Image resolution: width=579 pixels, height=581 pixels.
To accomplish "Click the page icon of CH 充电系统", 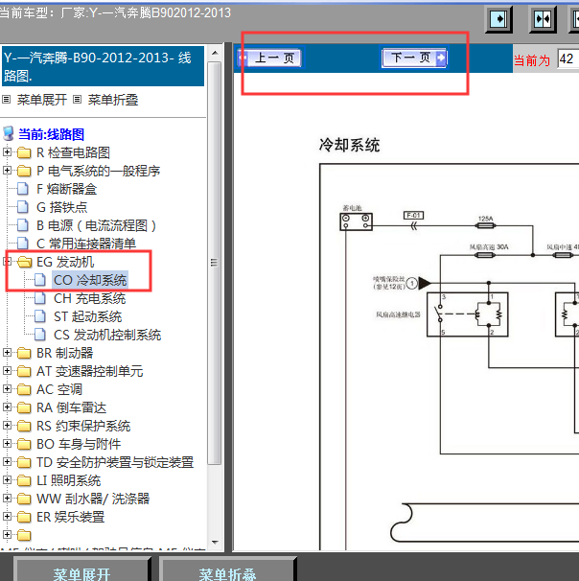I will point(40,298).
